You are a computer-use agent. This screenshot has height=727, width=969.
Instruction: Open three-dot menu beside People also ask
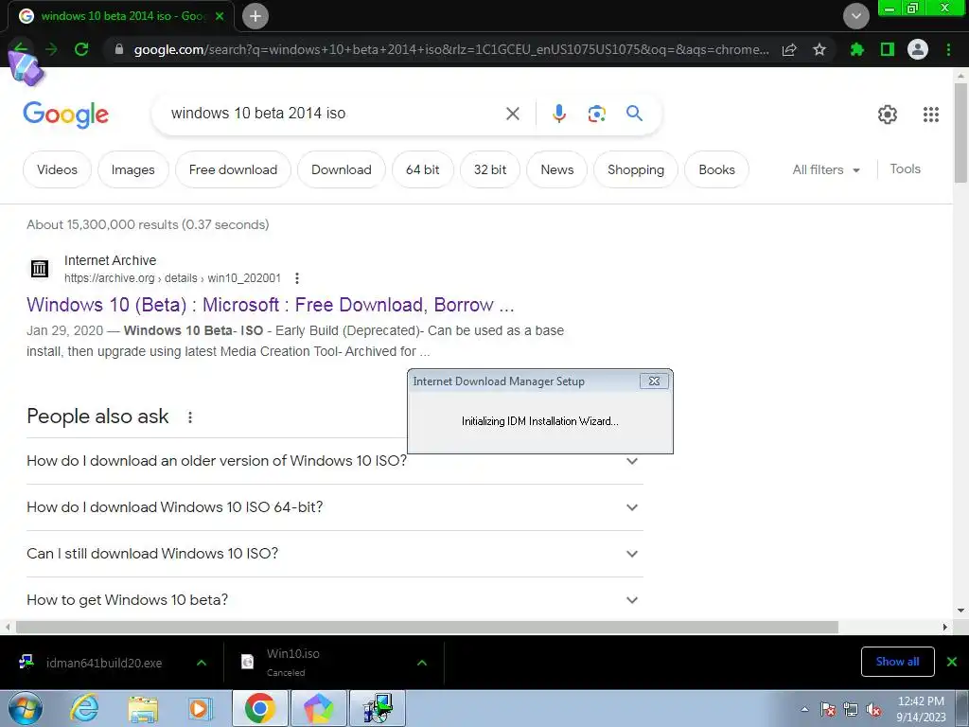190,417
